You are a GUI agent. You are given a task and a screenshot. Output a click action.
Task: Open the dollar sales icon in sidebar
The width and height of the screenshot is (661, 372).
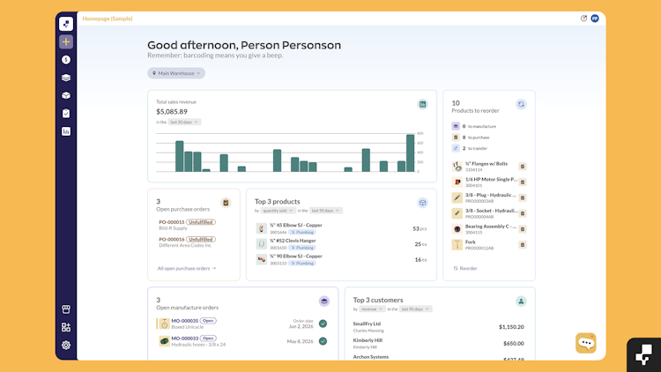coord(66,60)
